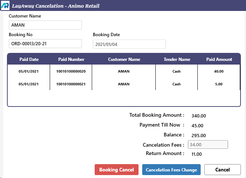Click the Animo Retail AR logo icon
The height and width of the screenshot is (178, 246).
coord(5,6)
